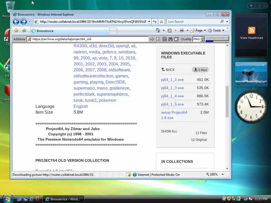The image size is (271, 203).
Task: Click the zoom magnifier in status bar
Action: (207, 174)
